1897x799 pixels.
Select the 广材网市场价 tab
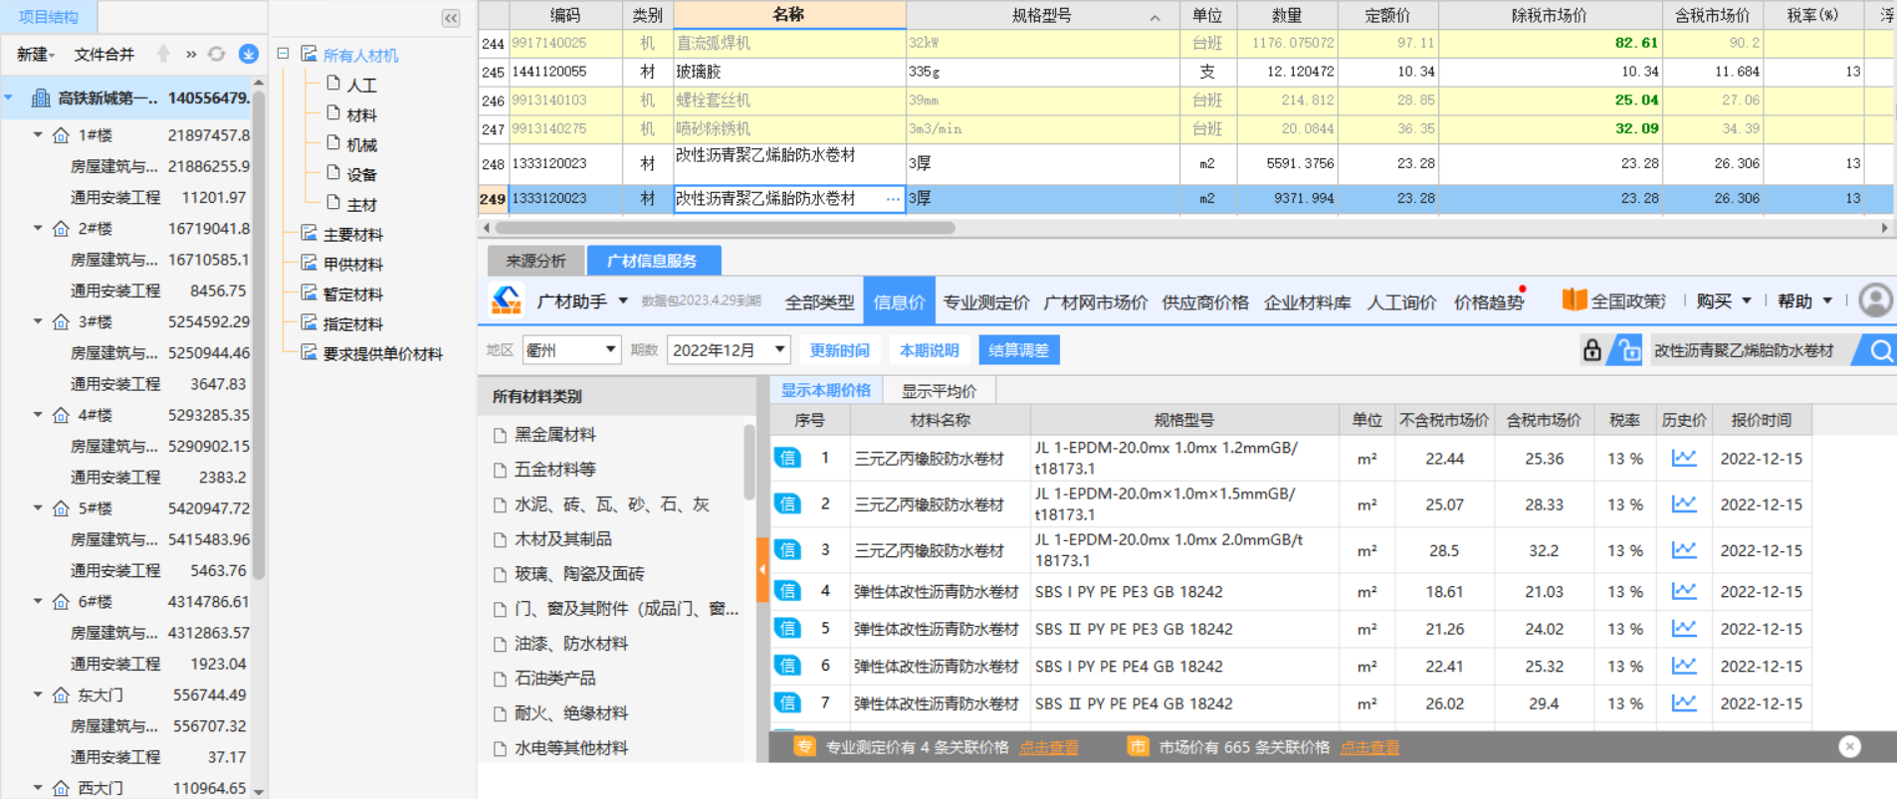(x=1096, y=301)
